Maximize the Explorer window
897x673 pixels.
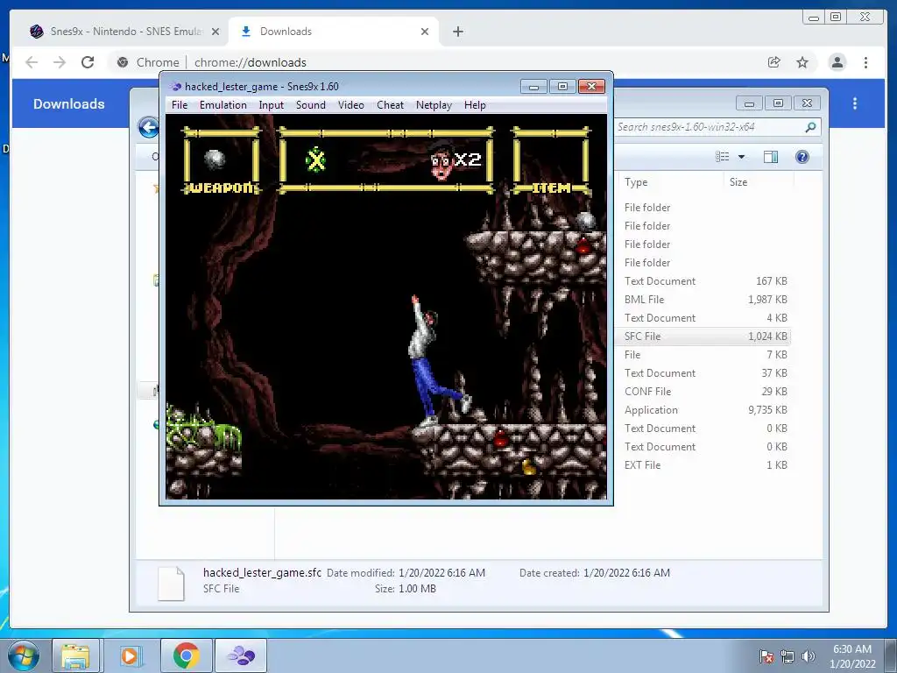point(778,103)
